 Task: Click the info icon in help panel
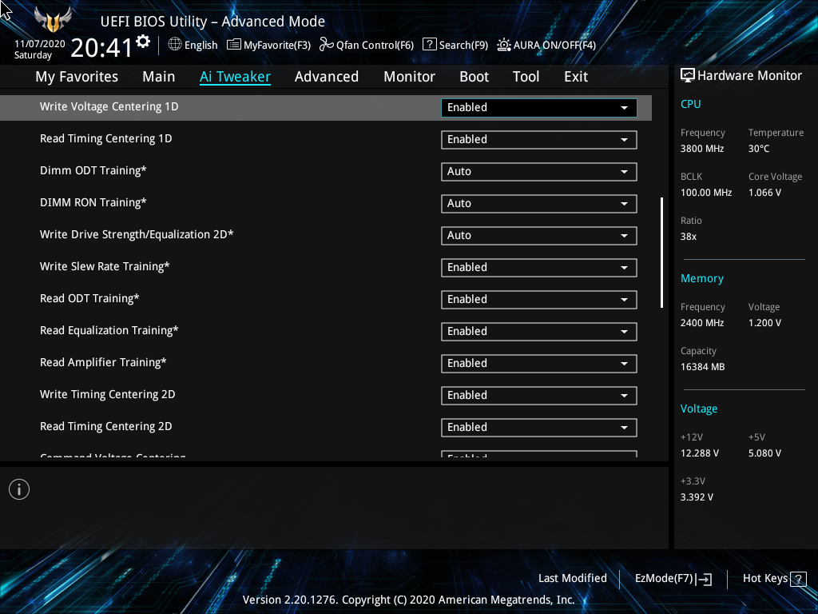click(19, 489)
